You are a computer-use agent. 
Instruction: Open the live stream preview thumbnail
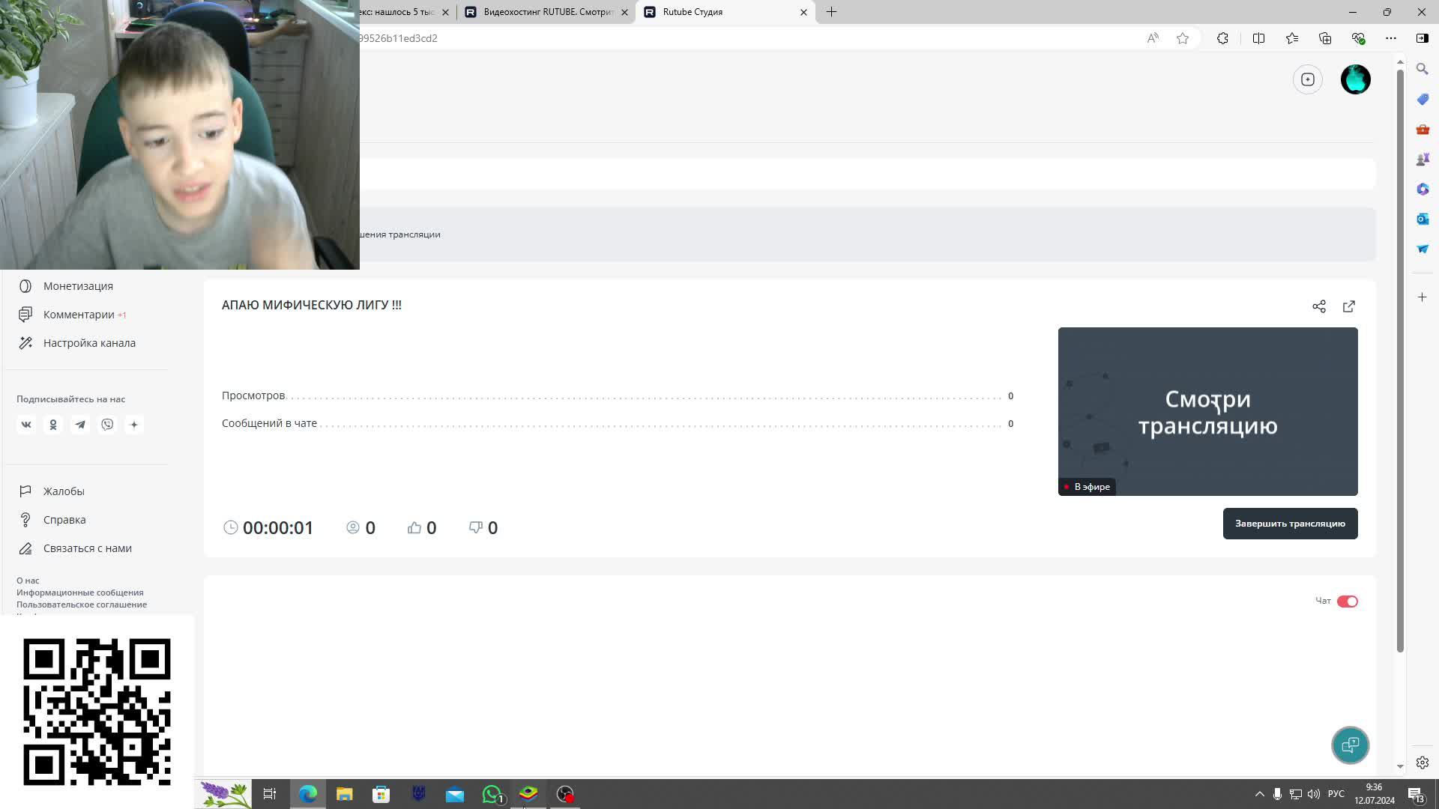[1207, 411]
